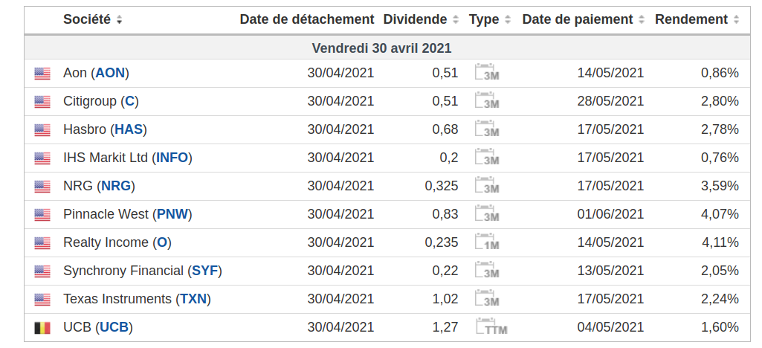Image resolution: width=762 pixels, height=348 pixels.
Task: Click the US flag icon next to Citigroup
Action: click(x=42, y=102)
